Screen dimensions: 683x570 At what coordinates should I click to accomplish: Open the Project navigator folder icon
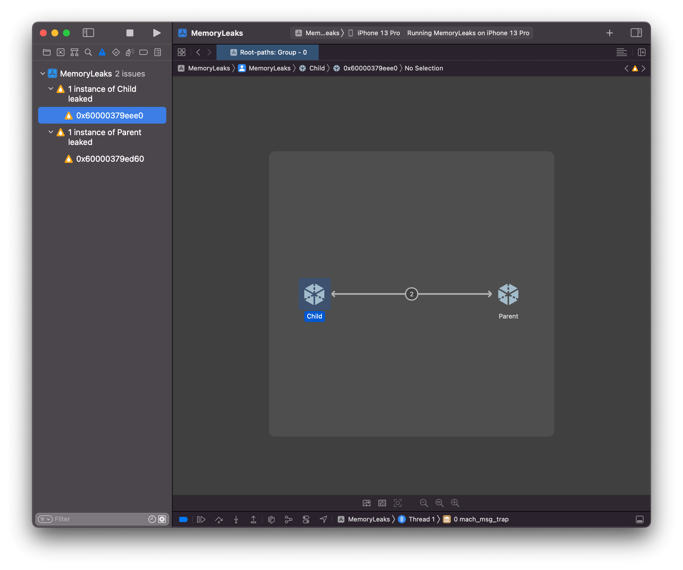(x=46, y=52)
